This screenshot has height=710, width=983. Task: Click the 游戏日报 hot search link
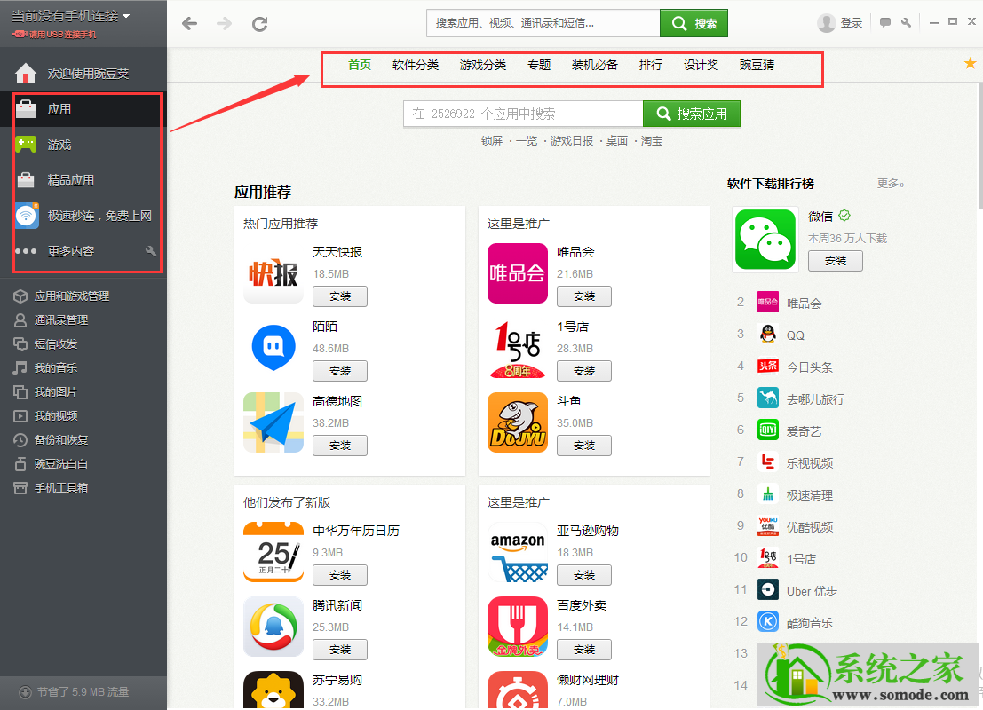pos(572,140)
